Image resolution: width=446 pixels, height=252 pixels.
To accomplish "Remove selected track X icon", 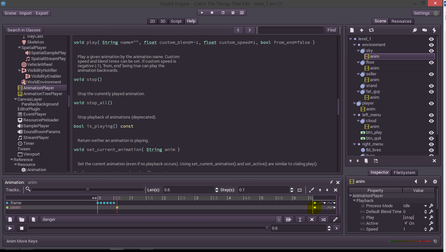I will click(336, 190).
